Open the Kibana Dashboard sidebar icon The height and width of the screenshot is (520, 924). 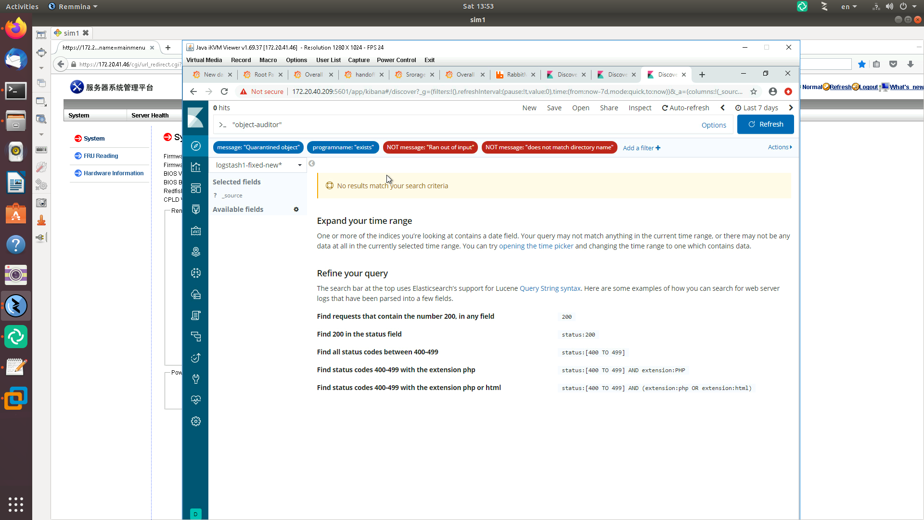click(x=195, y=188)
